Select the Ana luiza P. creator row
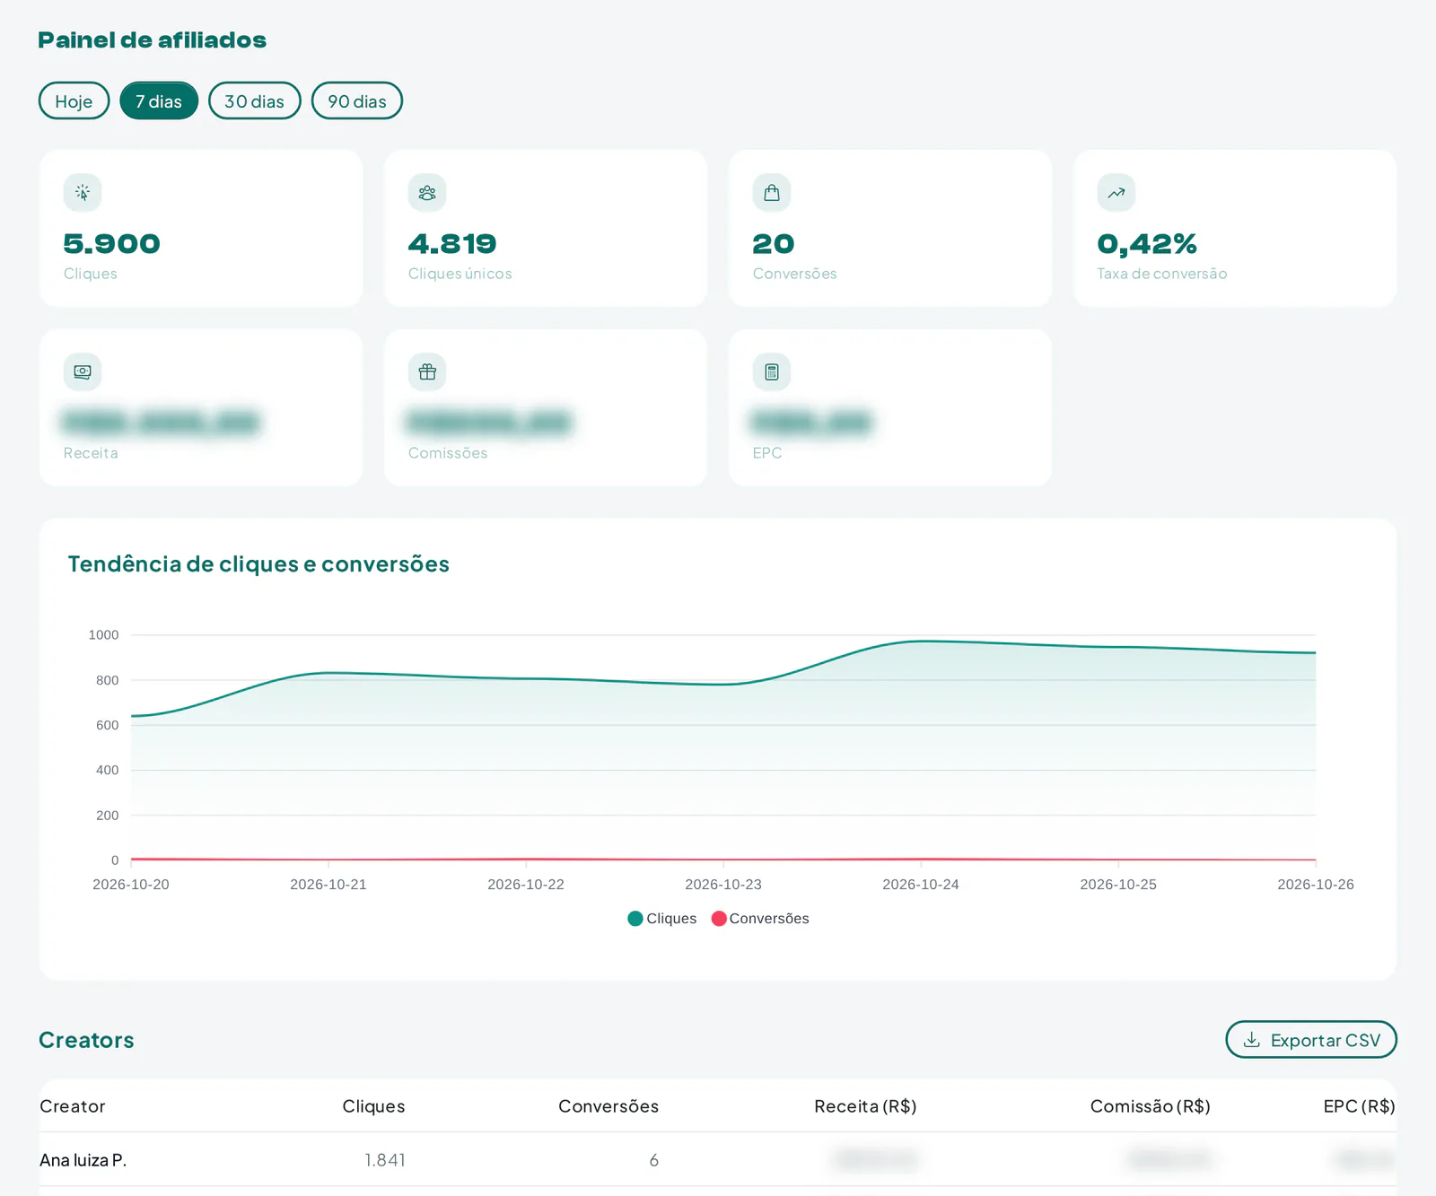 coord(718,1159)
